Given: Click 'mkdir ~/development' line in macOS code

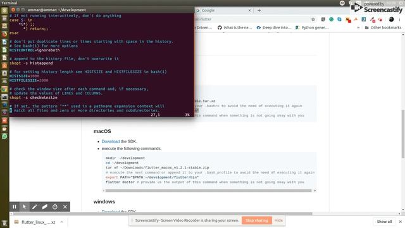Looking at the screenshot, I should pos(125,158).
